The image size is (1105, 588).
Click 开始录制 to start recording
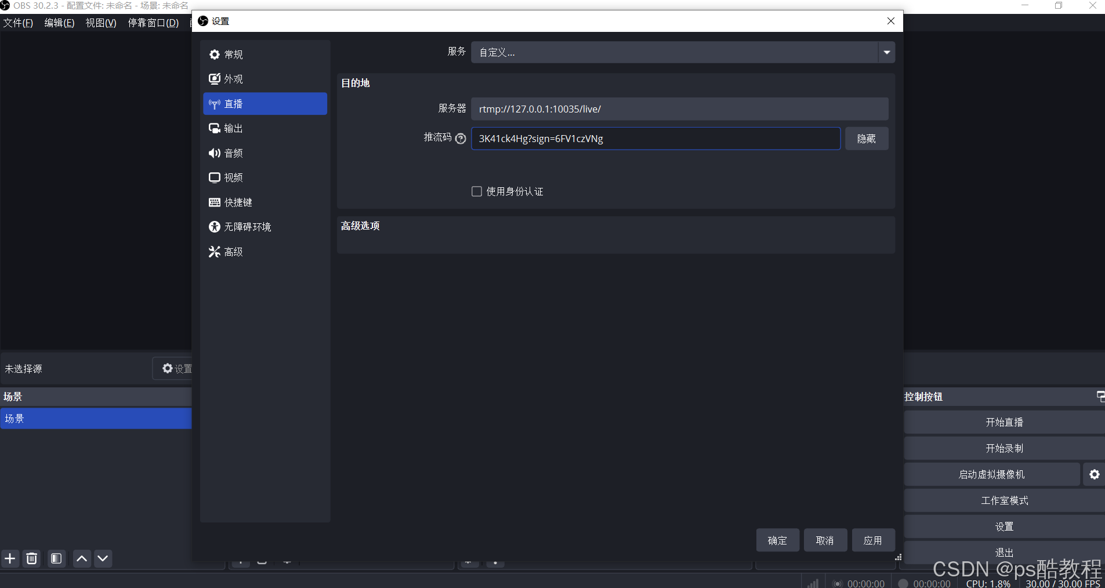1004,448
